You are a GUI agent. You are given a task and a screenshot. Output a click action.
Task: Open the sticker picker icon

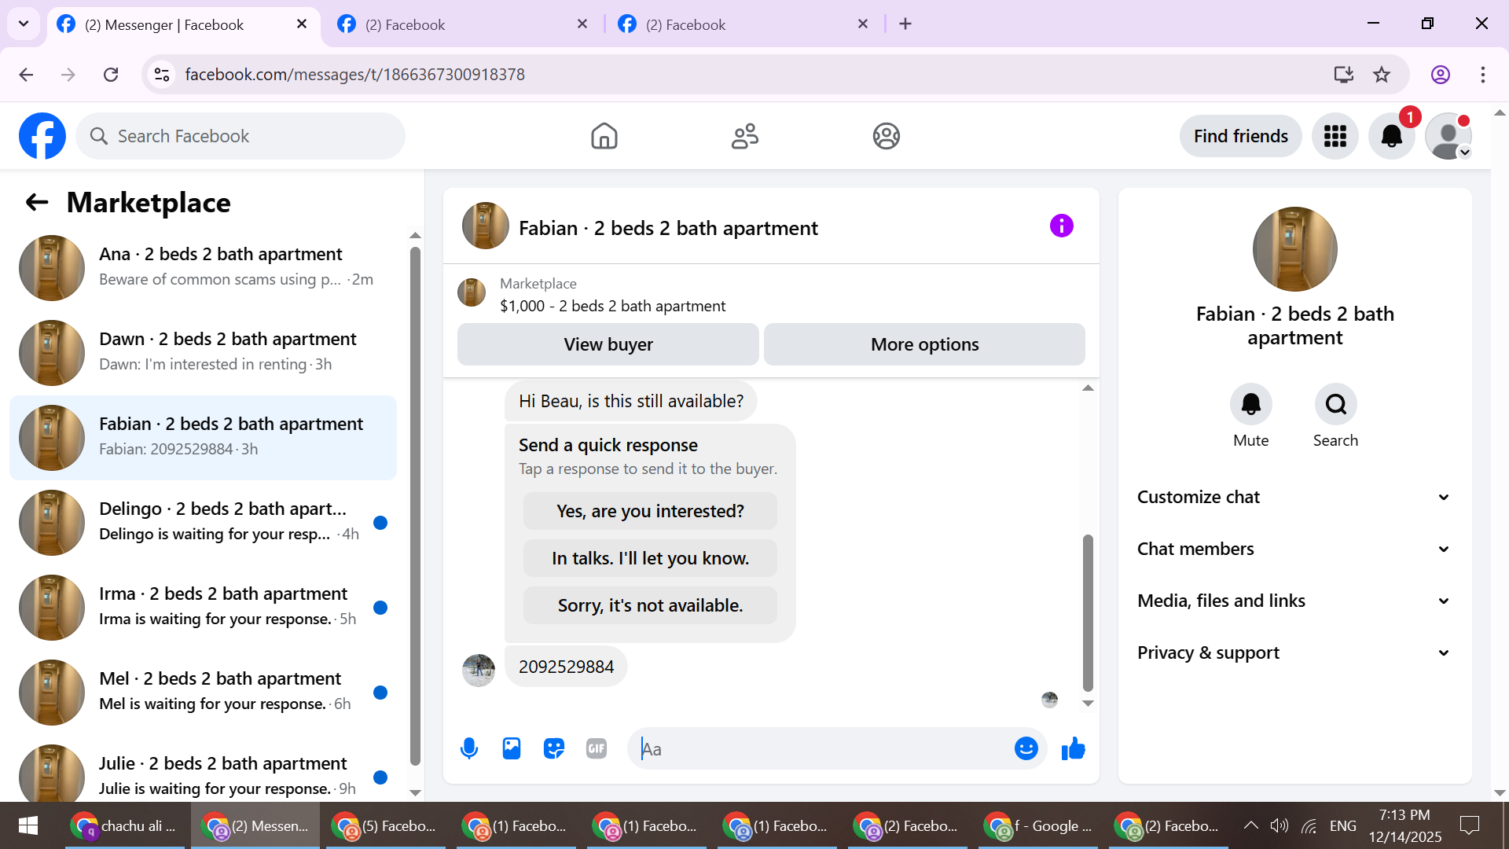(554, 748)
